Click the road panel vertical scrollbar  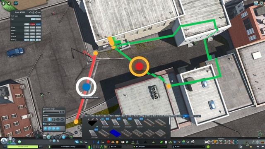(x=169, y=121)
